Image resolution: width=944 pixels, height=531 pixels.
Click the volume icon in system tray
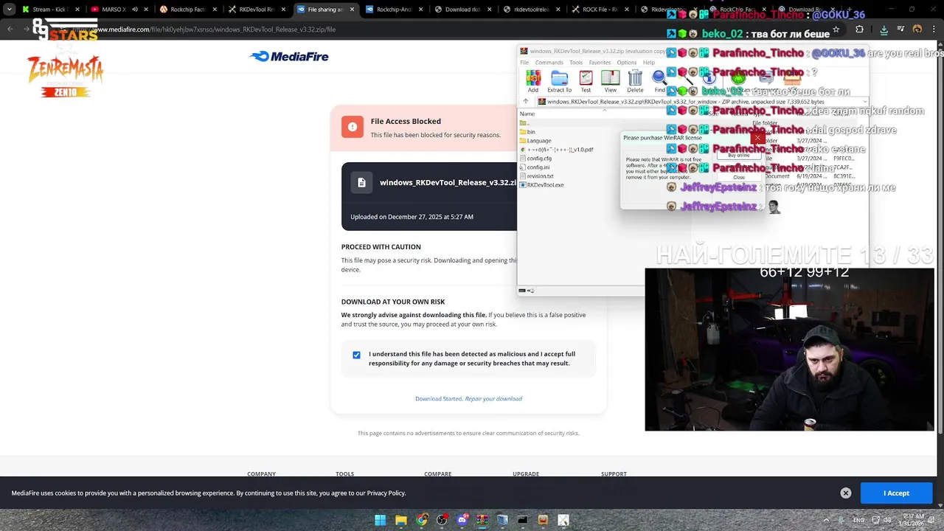[x=888, y=520]
